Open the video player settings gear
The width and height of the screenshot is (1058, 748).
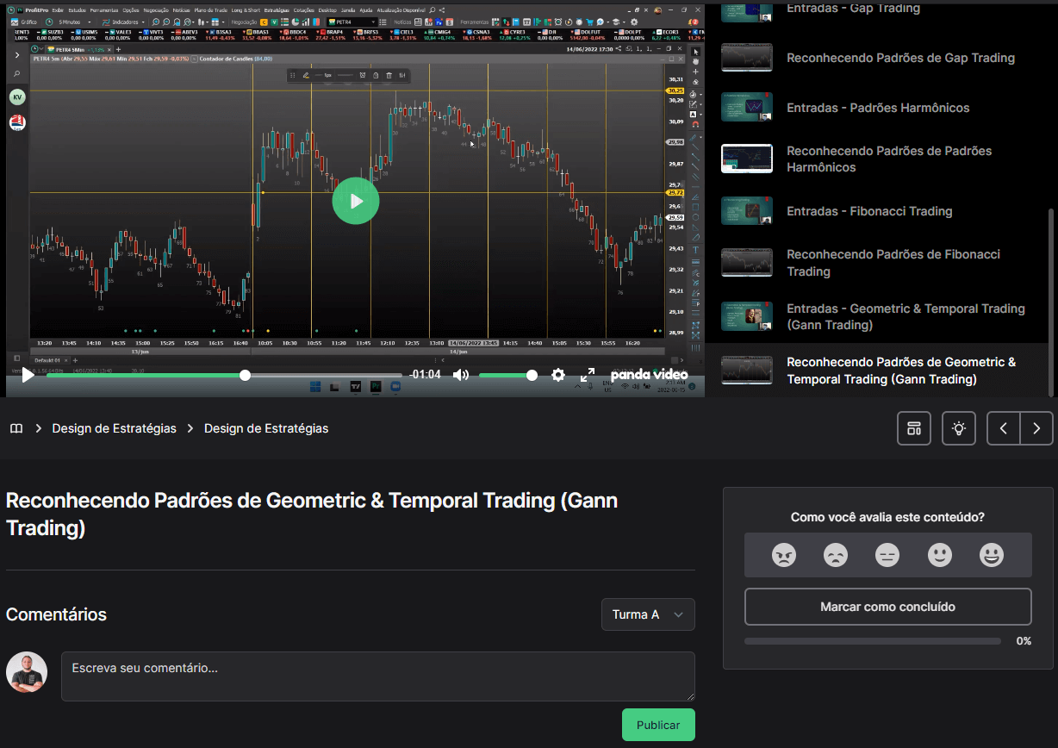pos(558,375)
